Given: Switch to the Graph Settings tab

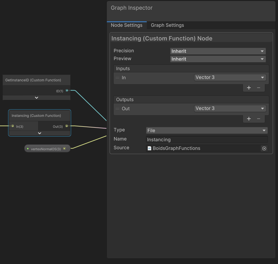Looking at the screenshot, I should point(167,25).
